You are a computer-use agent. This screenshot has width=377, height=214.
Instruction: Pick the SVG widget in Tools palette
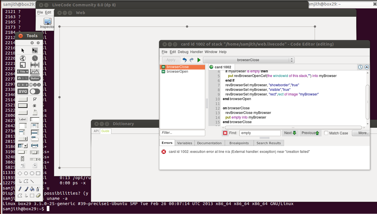[x=23, y=91]
